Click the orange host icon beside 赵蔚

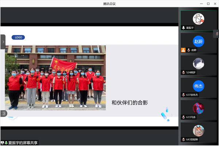tap(183, 50)
